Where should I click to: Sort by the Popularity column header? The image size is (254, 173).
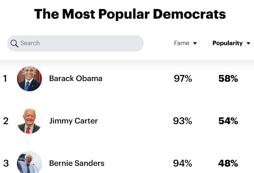pyautogui.click(x=227, y=43)
